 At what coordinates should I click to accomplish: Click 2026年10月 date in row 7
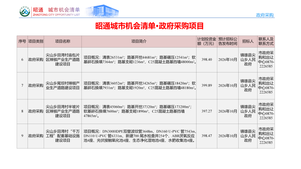coord(228,86)
